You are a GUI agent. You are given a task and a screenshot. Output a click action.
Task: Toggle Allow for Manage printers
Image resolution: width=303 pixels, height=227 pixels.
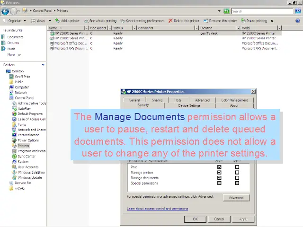tap(219, 172)
